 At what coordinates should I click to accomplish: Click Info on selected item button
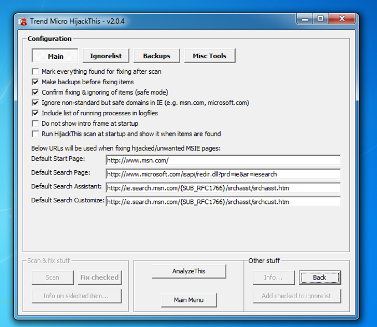[x=77, y=296]
